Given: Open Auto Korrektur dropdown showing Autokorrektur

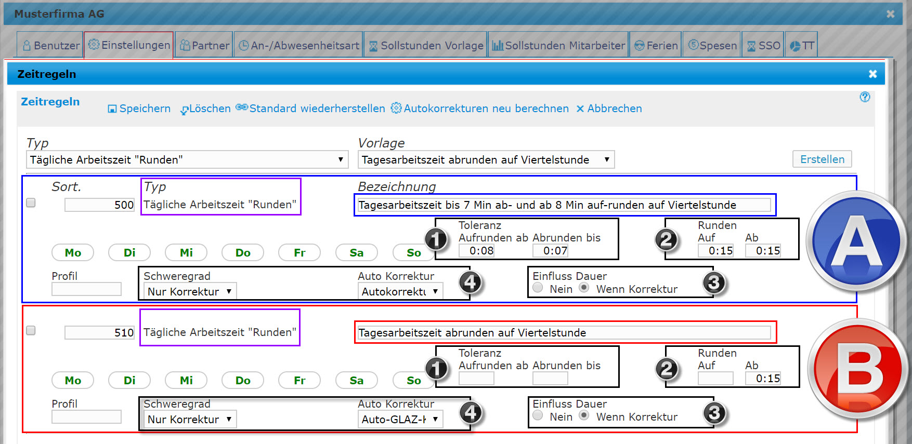Looking at the screenshot, I should [x=400, y=291].
